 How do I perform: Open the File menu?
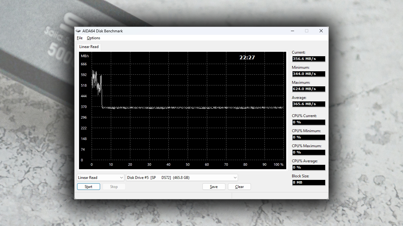[80, 38]
